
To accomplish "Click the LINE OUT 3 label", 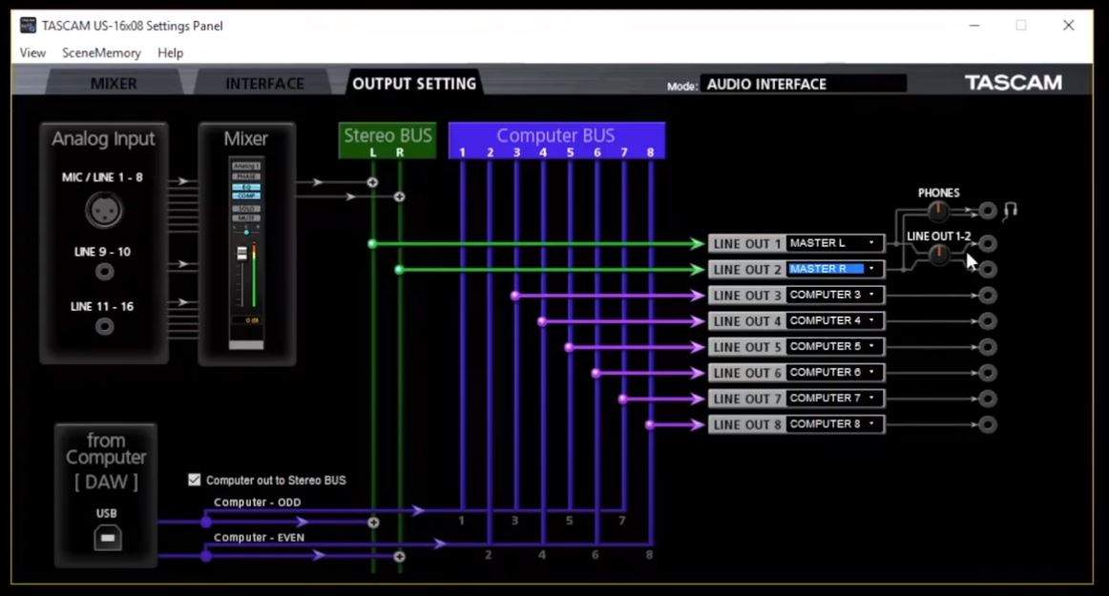I will (747, 295).
